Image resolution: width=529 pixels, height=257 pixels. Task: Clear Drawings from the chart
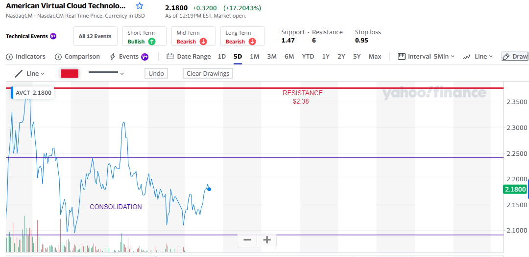click(208, 73)
